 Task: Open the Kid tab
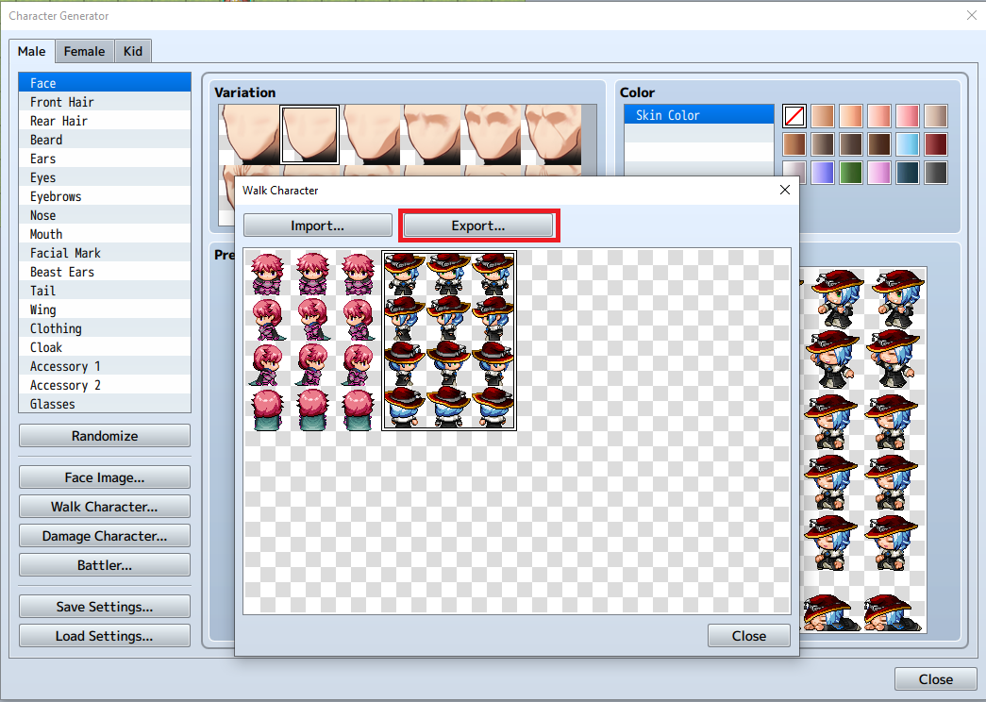click(133, 51)
